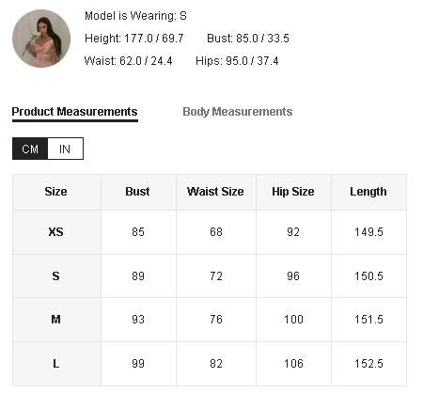
Task: Click the Hip Size column header
Action: point(293,192)
